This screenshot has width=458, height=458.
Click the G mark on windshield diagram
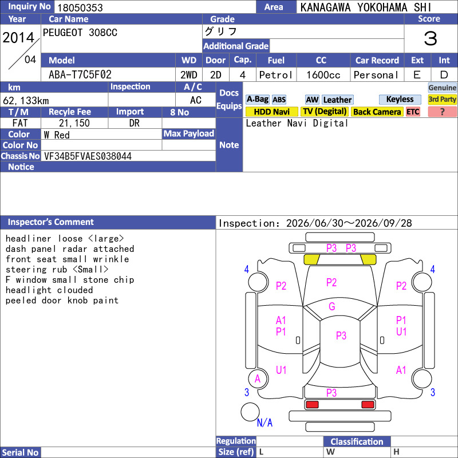click(x=332, y=306)
